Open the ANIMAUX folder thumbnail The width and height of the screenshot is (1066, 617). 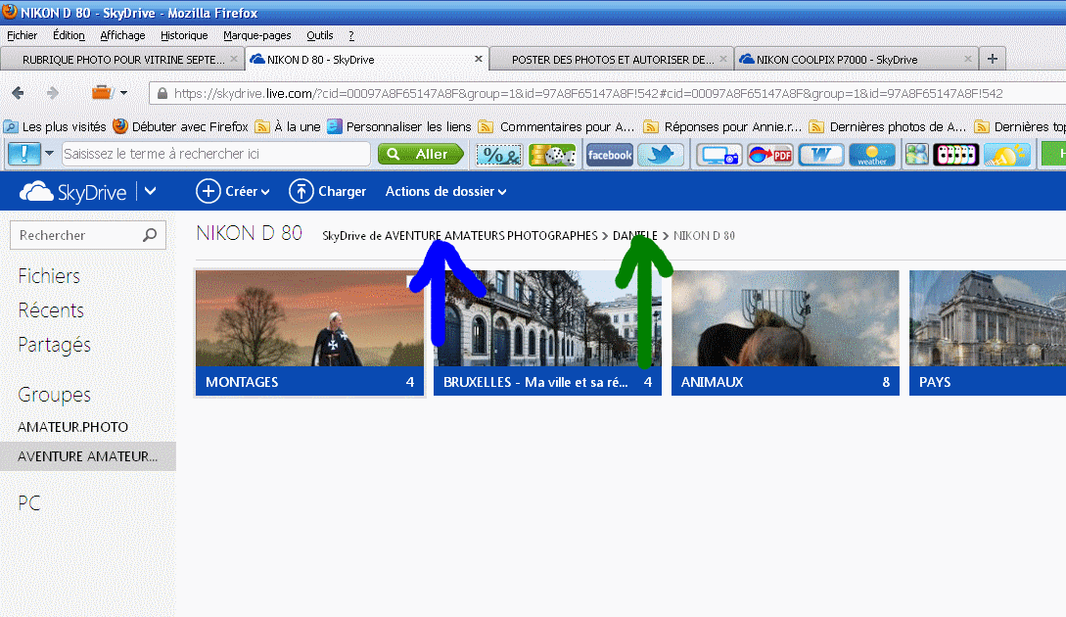(785, 333)
